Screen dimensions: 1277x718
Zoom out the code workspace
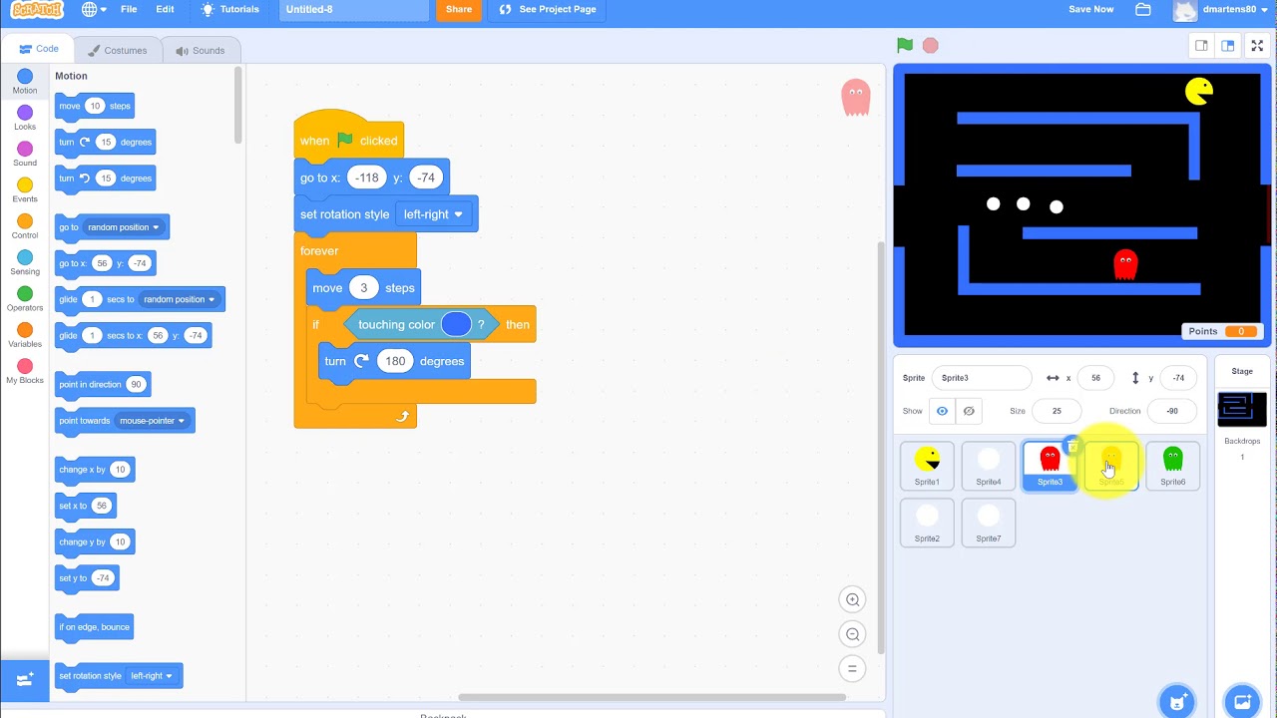coord(852,634)
